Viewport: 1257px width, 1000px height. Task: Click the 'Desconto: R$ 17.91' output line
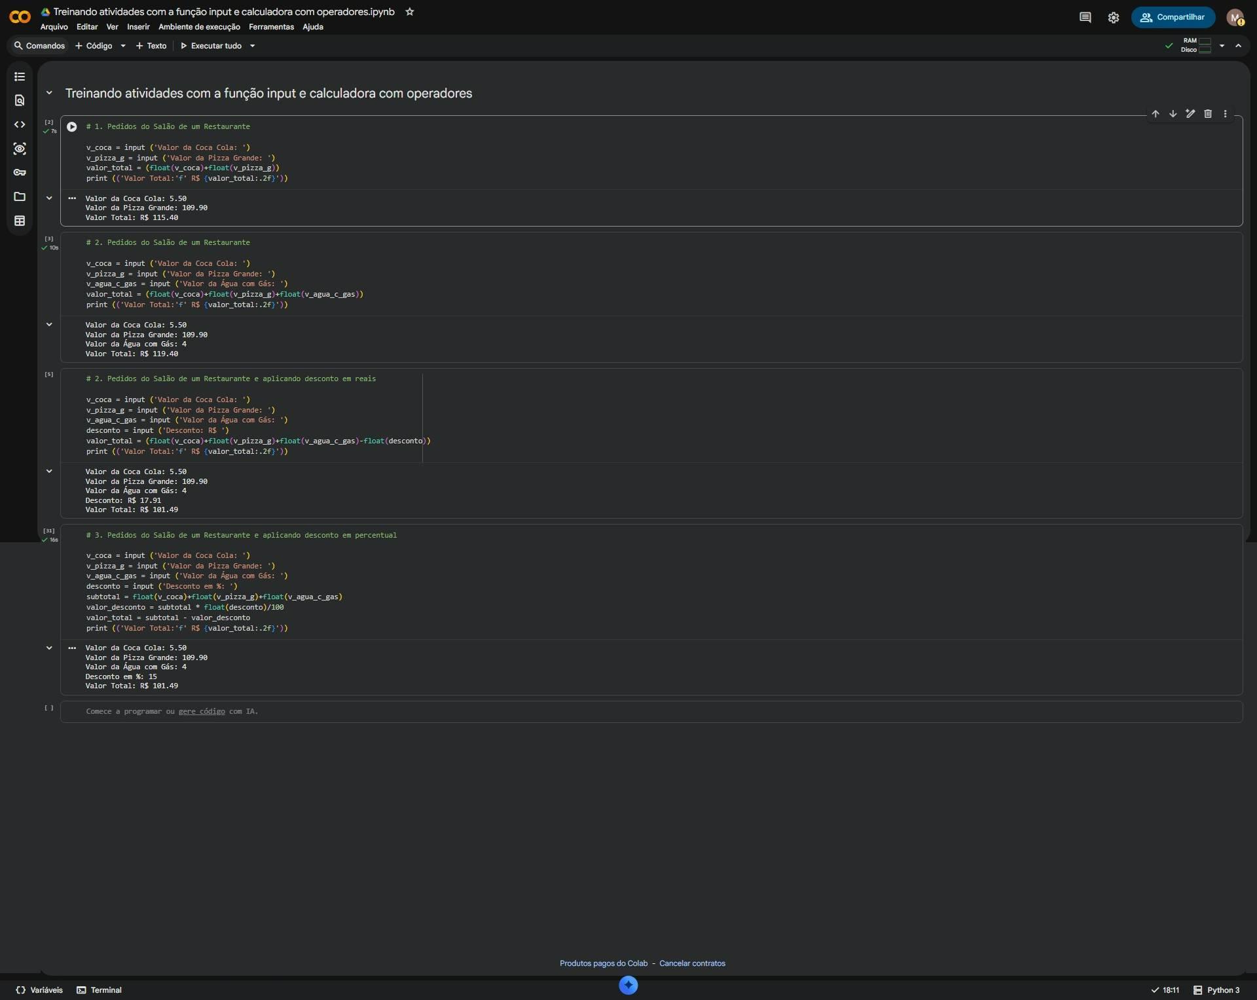(123, 500)
